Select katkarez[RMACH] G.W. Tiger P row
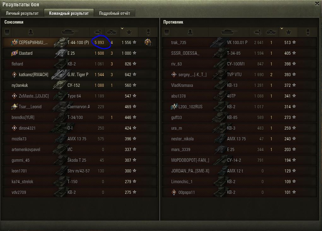Image resolution: width=322 pixels, height=231 pixels. 80,75
